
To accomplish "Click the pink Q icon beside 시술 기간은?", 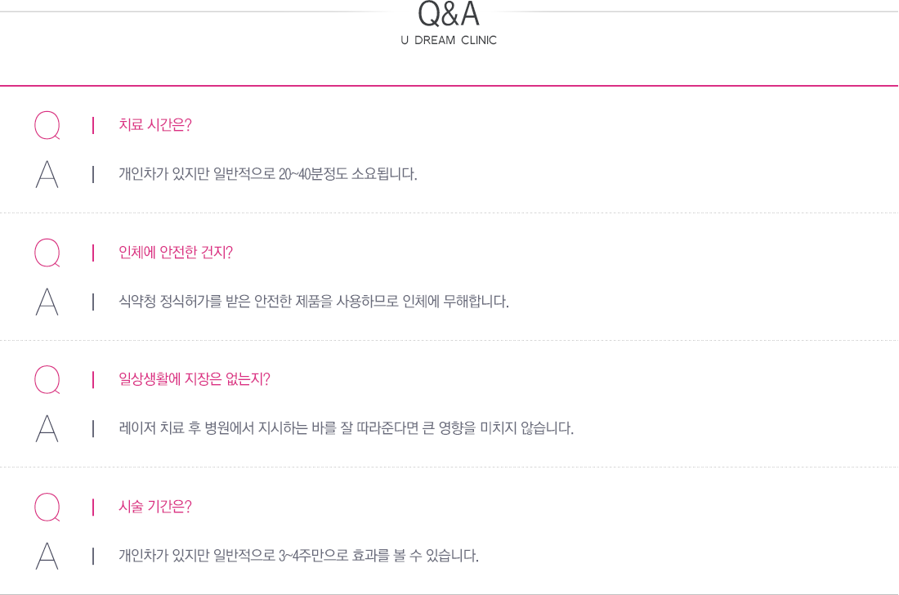I will tap(47, 507).
